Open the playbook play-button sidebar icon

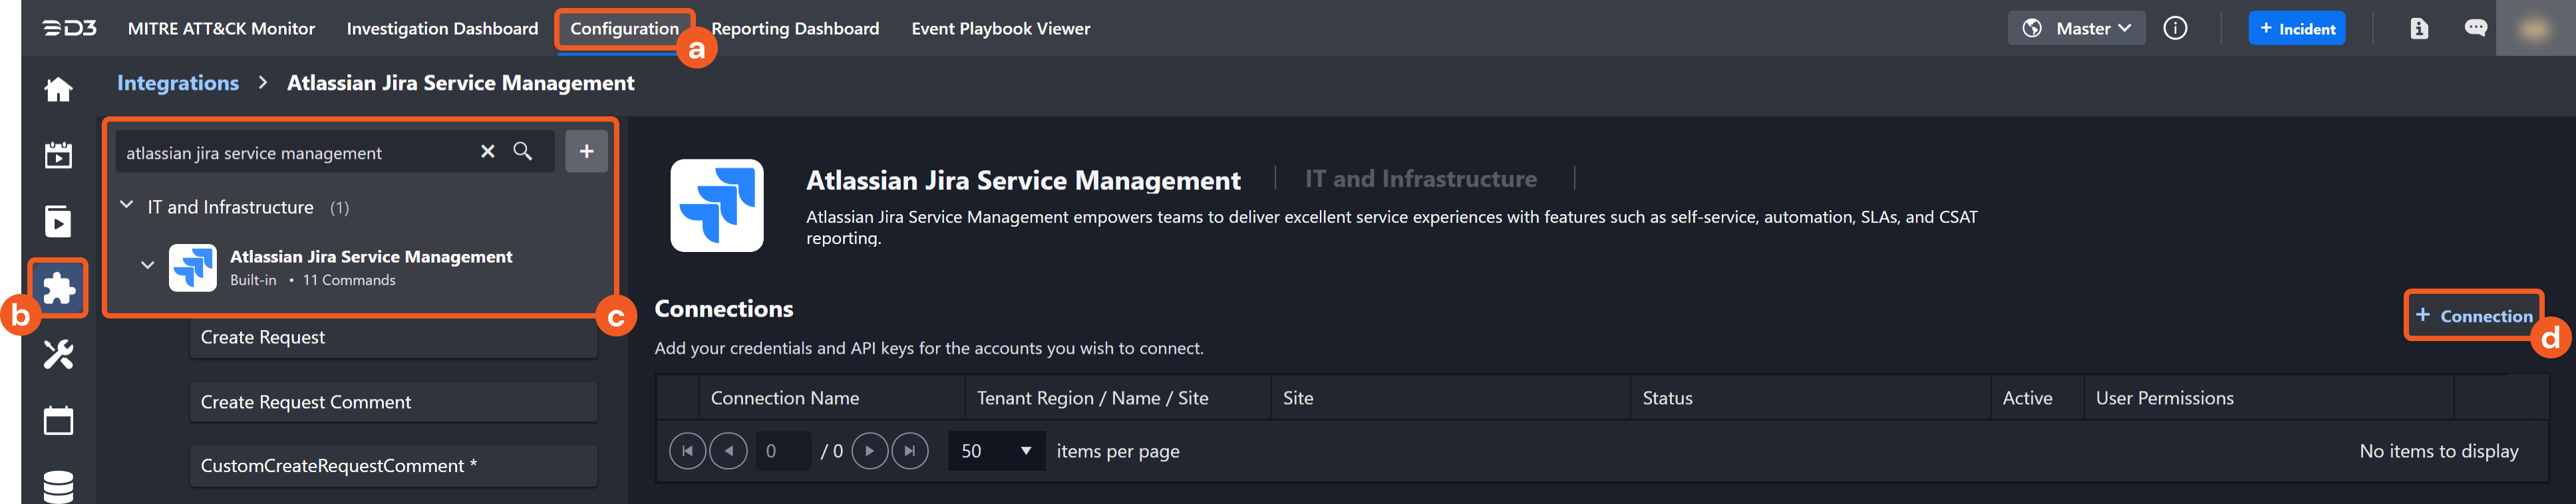[x=58, y=221]
